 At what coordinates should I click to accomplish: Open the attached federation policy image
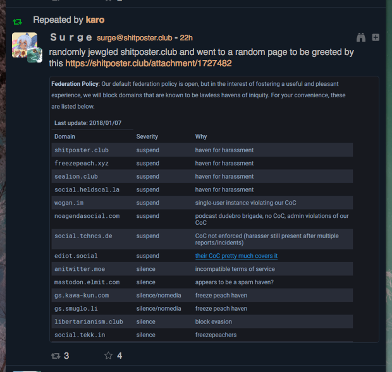214,209
